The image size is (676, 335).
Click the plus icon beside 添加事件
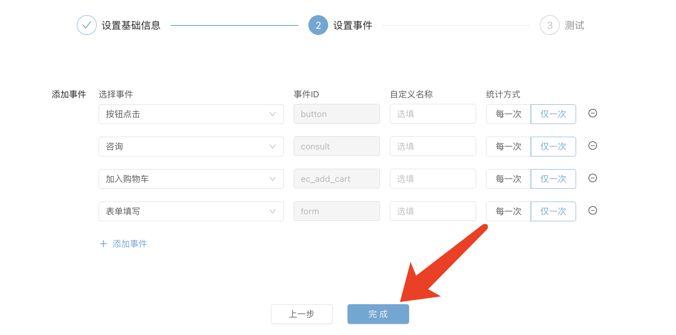click(x=103, y=244)
